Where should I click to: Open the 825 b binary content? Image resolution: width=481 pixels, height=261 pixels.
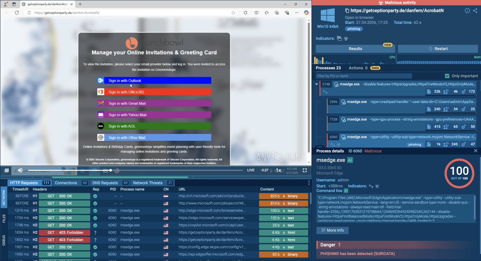[284, 196]
